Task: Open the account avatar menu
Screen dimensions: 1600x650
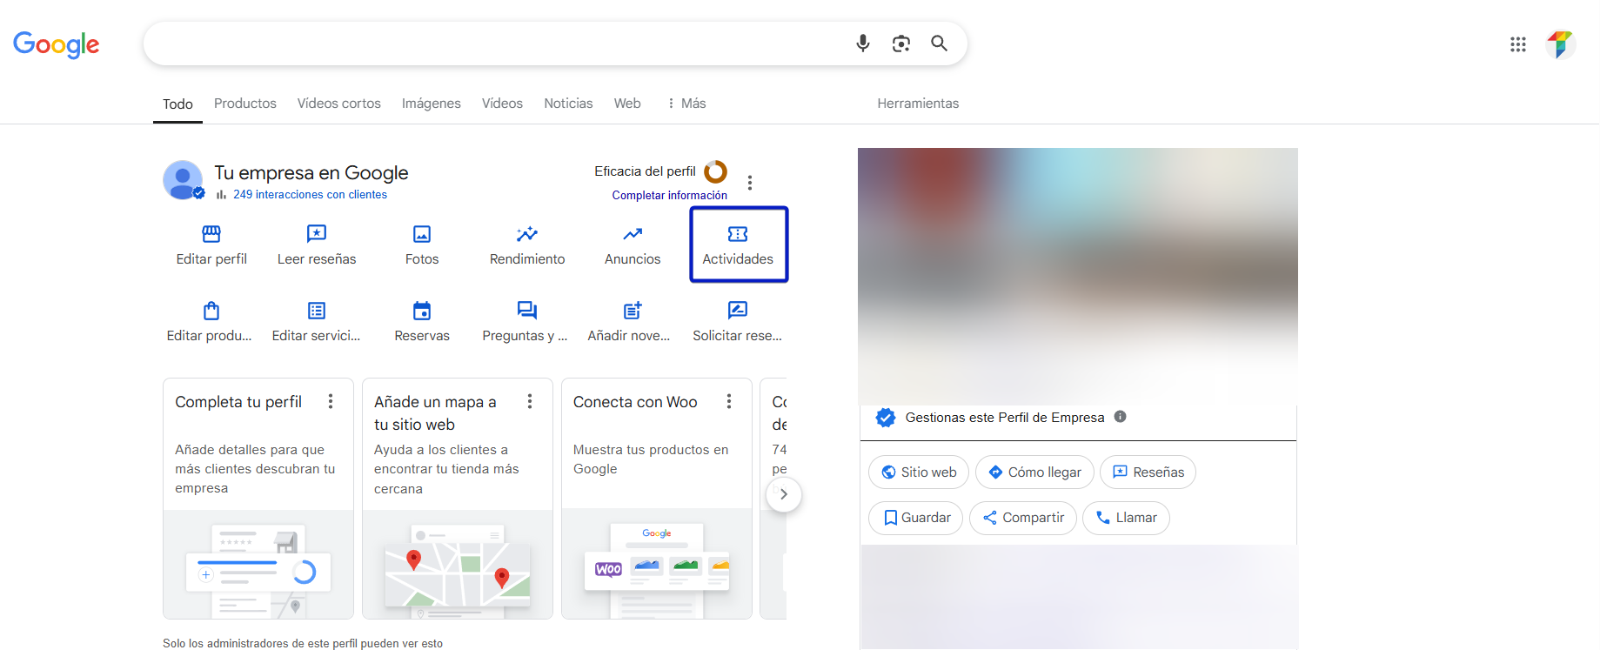Action: [x=1560, y=44]
